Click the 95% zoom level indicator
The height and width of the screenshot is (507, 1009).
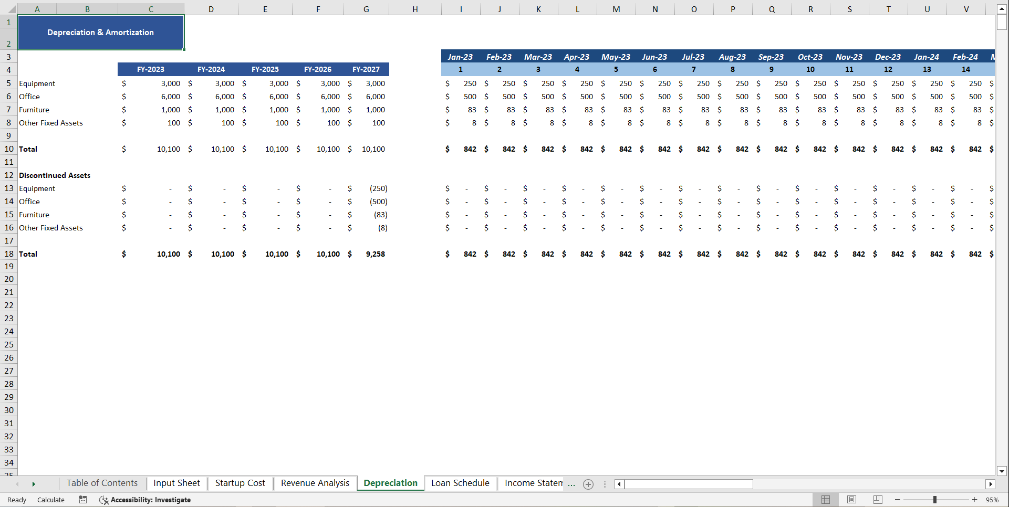pos(992,500)
